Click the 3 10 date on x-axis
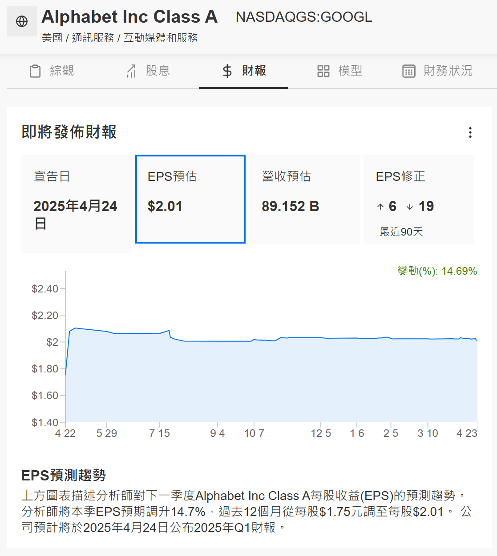Image resolution: width=497 pixels, height=556 pixels. (x=428, y=433)
